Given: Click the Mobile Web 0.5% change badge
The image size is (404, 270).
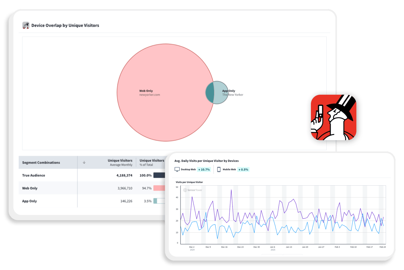Looking at the screenshot, I should (243, 169).
